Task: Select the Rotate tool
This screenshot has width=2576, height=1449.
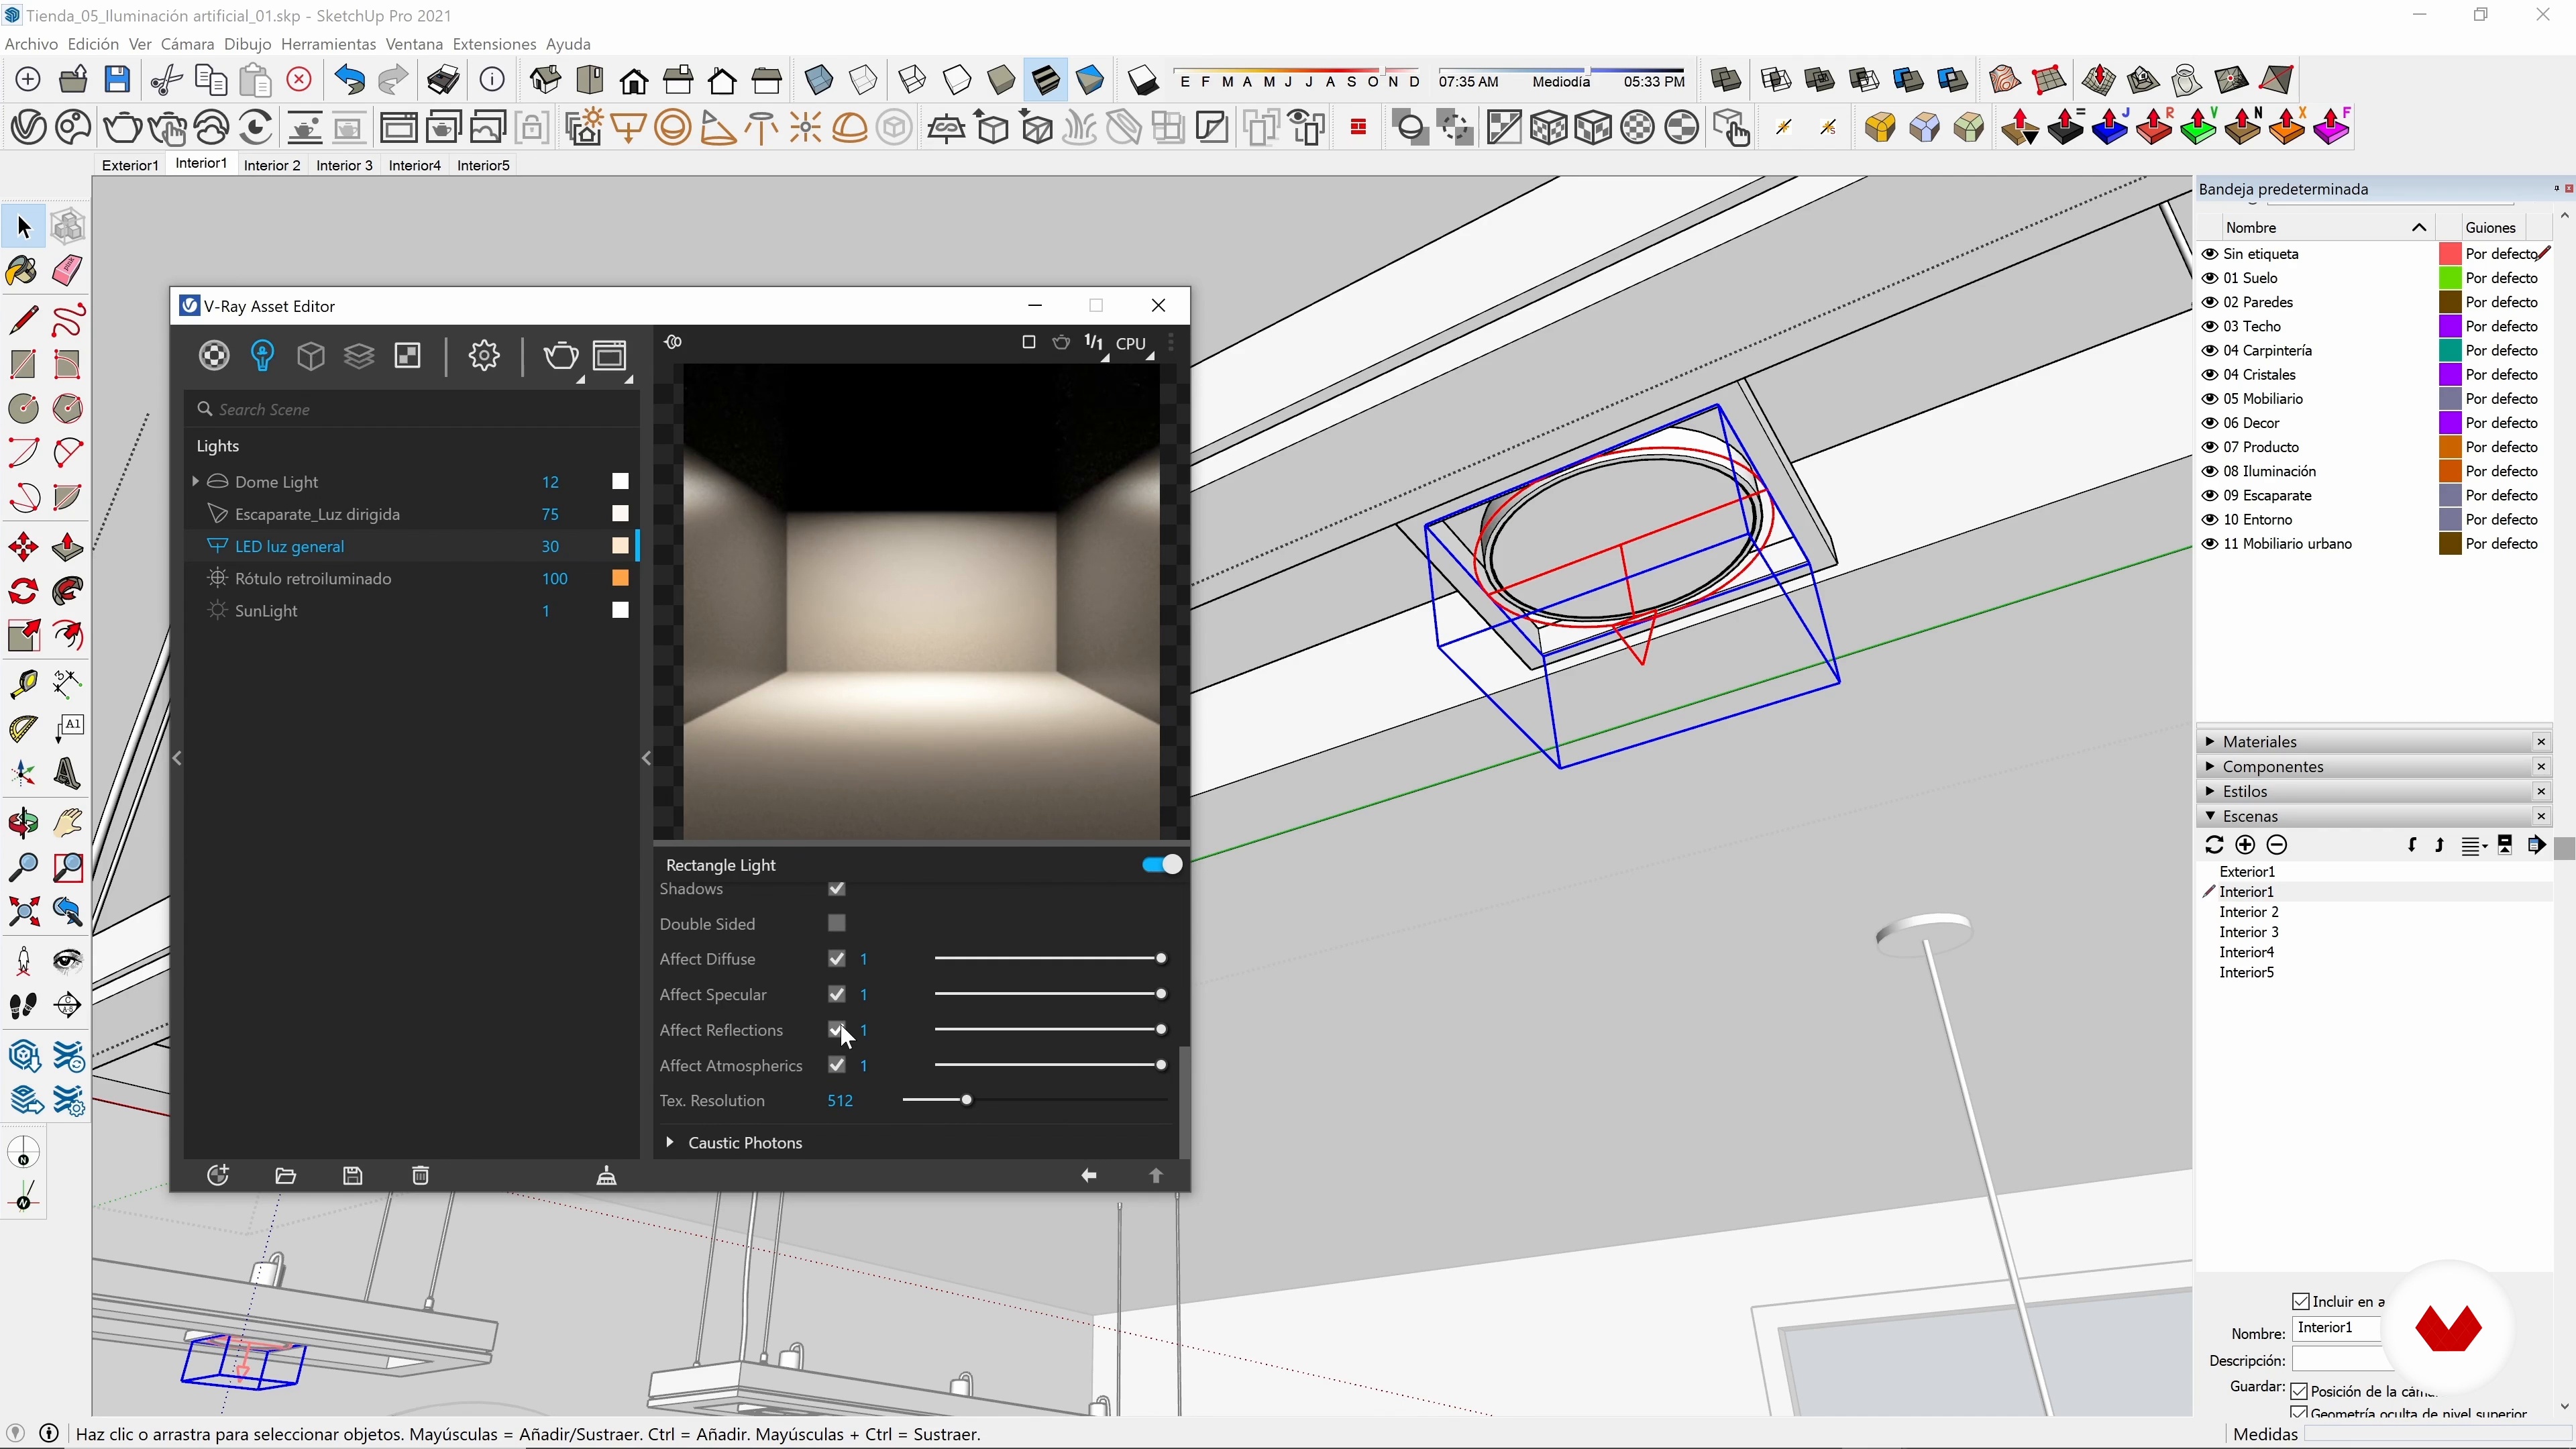Action: coord(23,591)
